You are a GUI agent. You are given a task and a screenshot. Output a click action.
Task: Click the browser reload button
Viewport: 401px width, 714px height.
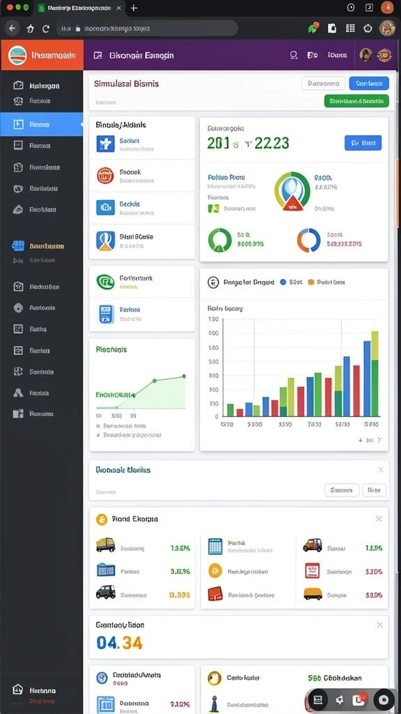(x=45, y=28)
